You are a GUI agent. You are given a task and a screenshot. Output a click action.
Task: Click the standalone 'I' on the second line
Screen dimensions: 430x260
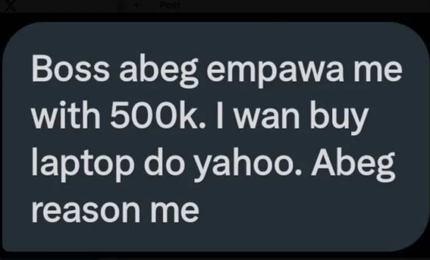(x=219, y=116)
